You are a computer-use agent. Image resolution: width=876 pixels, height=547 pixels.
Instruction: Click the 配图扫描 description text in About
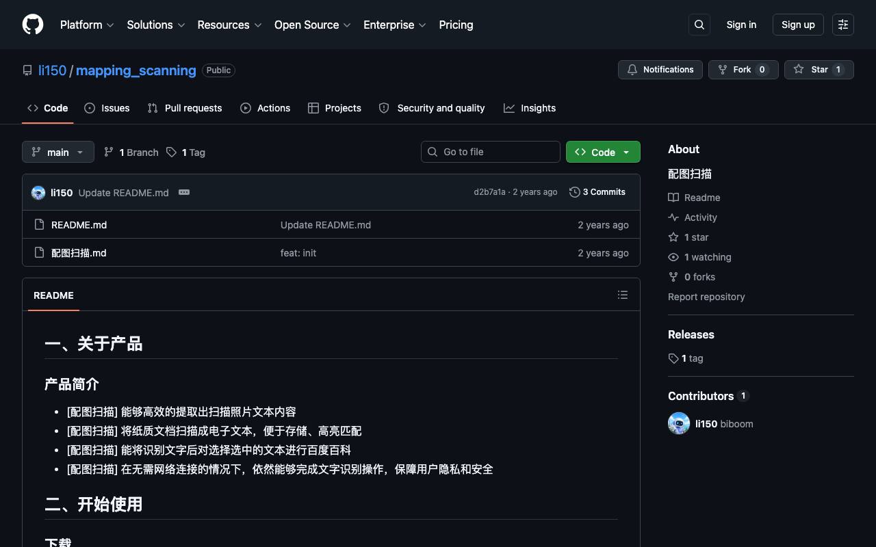tap(690, 174)
